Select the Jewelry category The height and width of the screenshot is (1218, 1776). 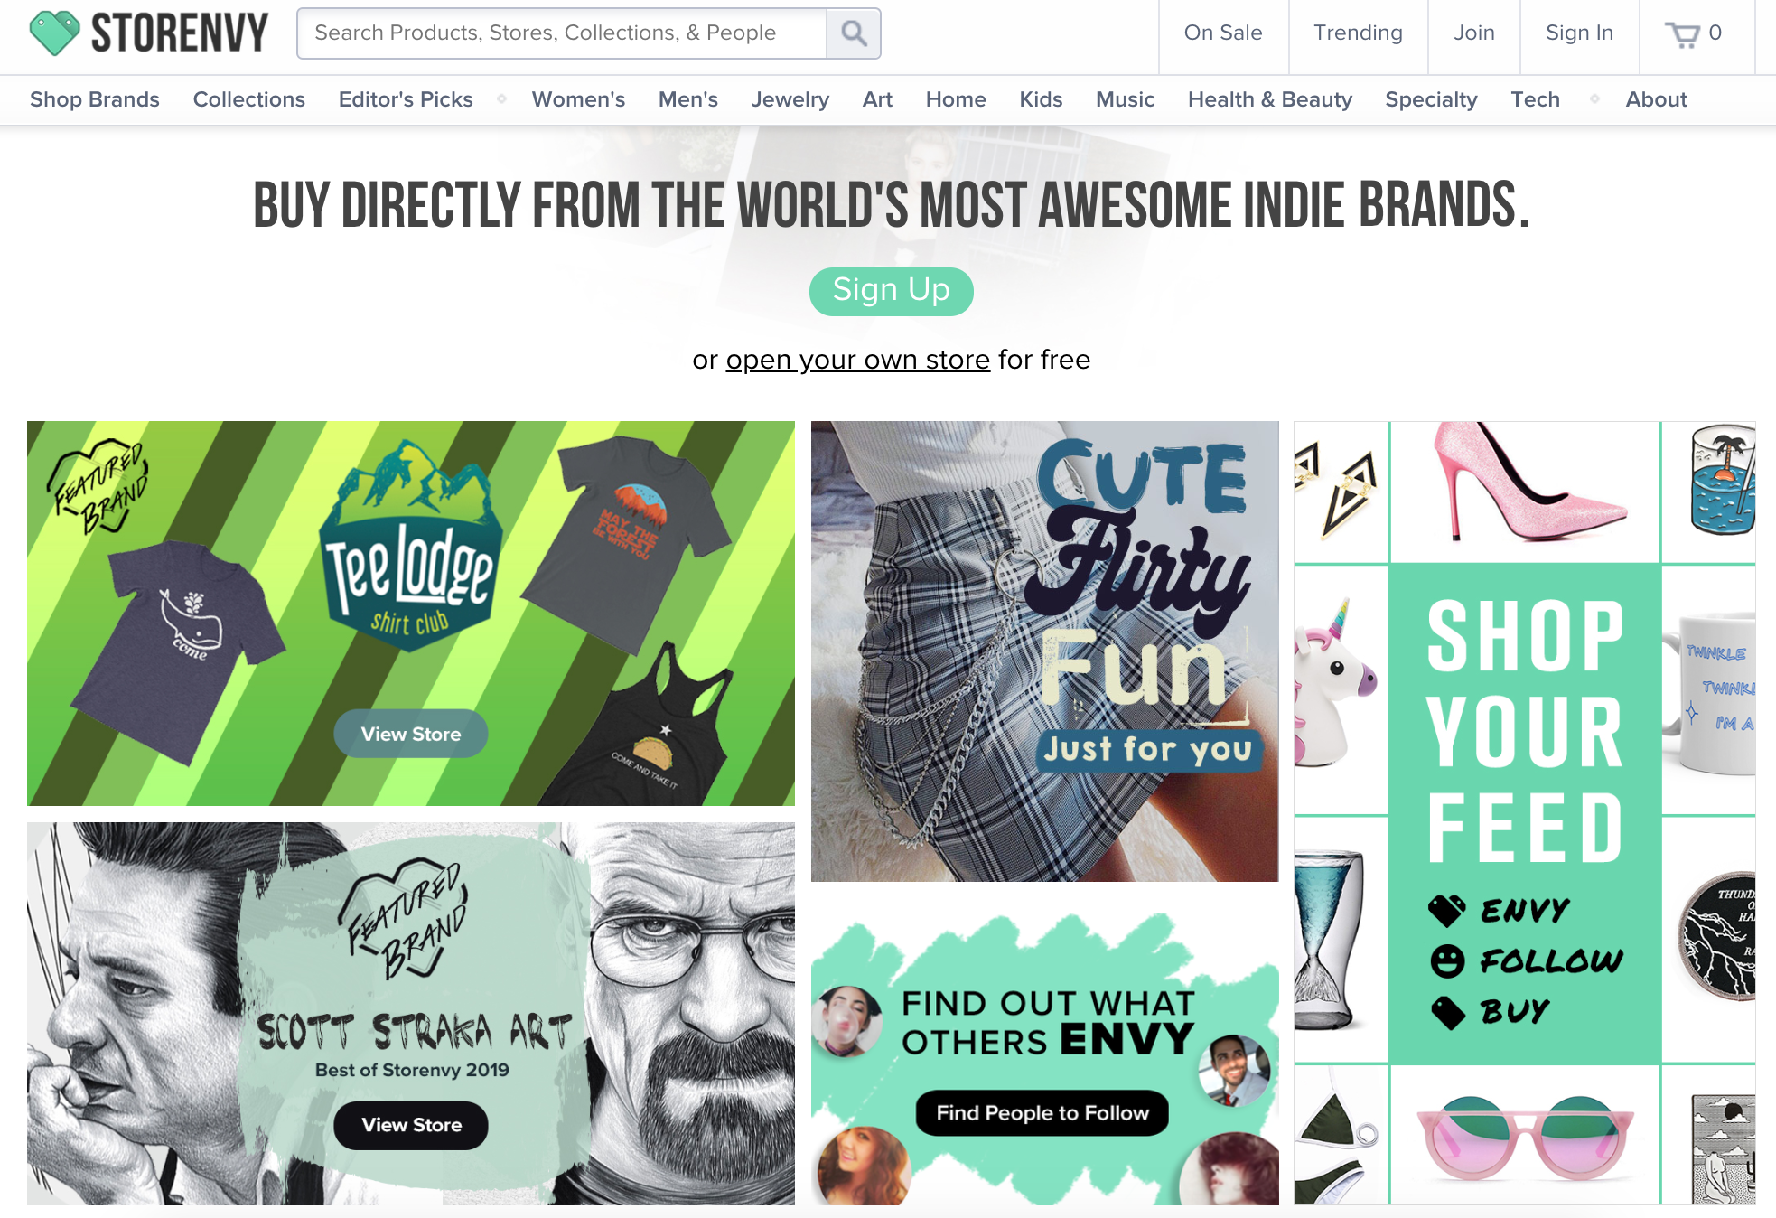click(790, 99)
